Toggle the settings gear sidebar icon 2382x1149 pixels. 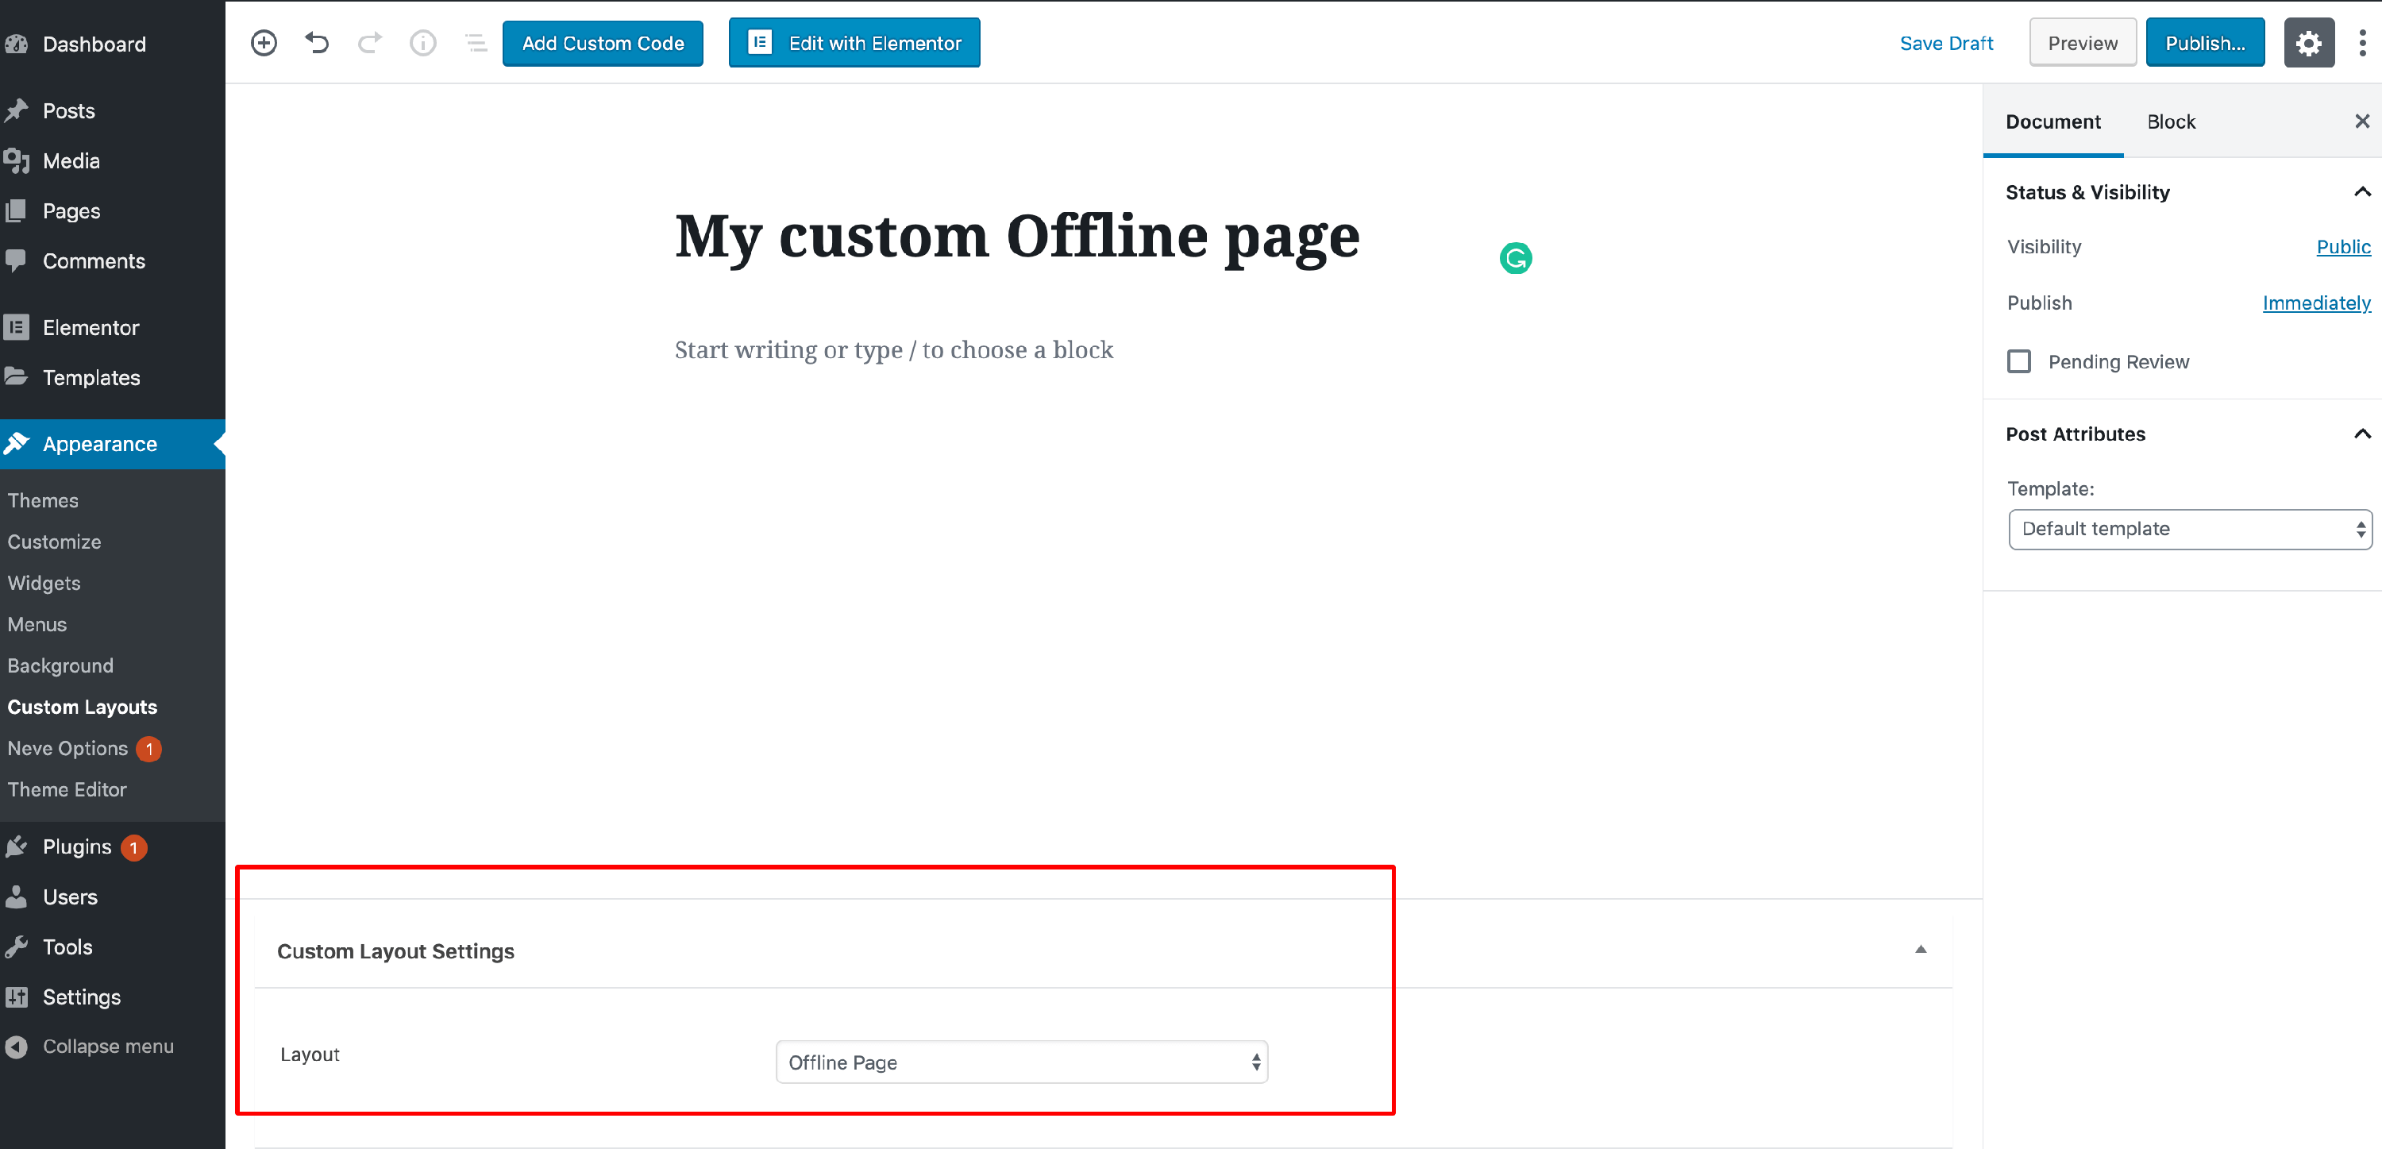(2308, 43)
